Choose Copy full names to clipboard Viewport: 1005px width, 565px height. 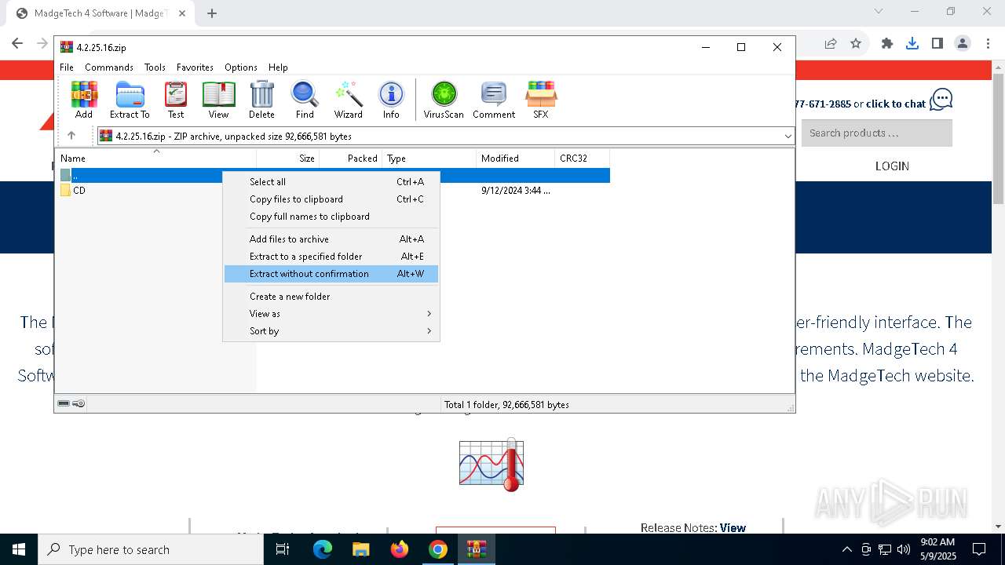pyautogui.click(x=331, y=217)
